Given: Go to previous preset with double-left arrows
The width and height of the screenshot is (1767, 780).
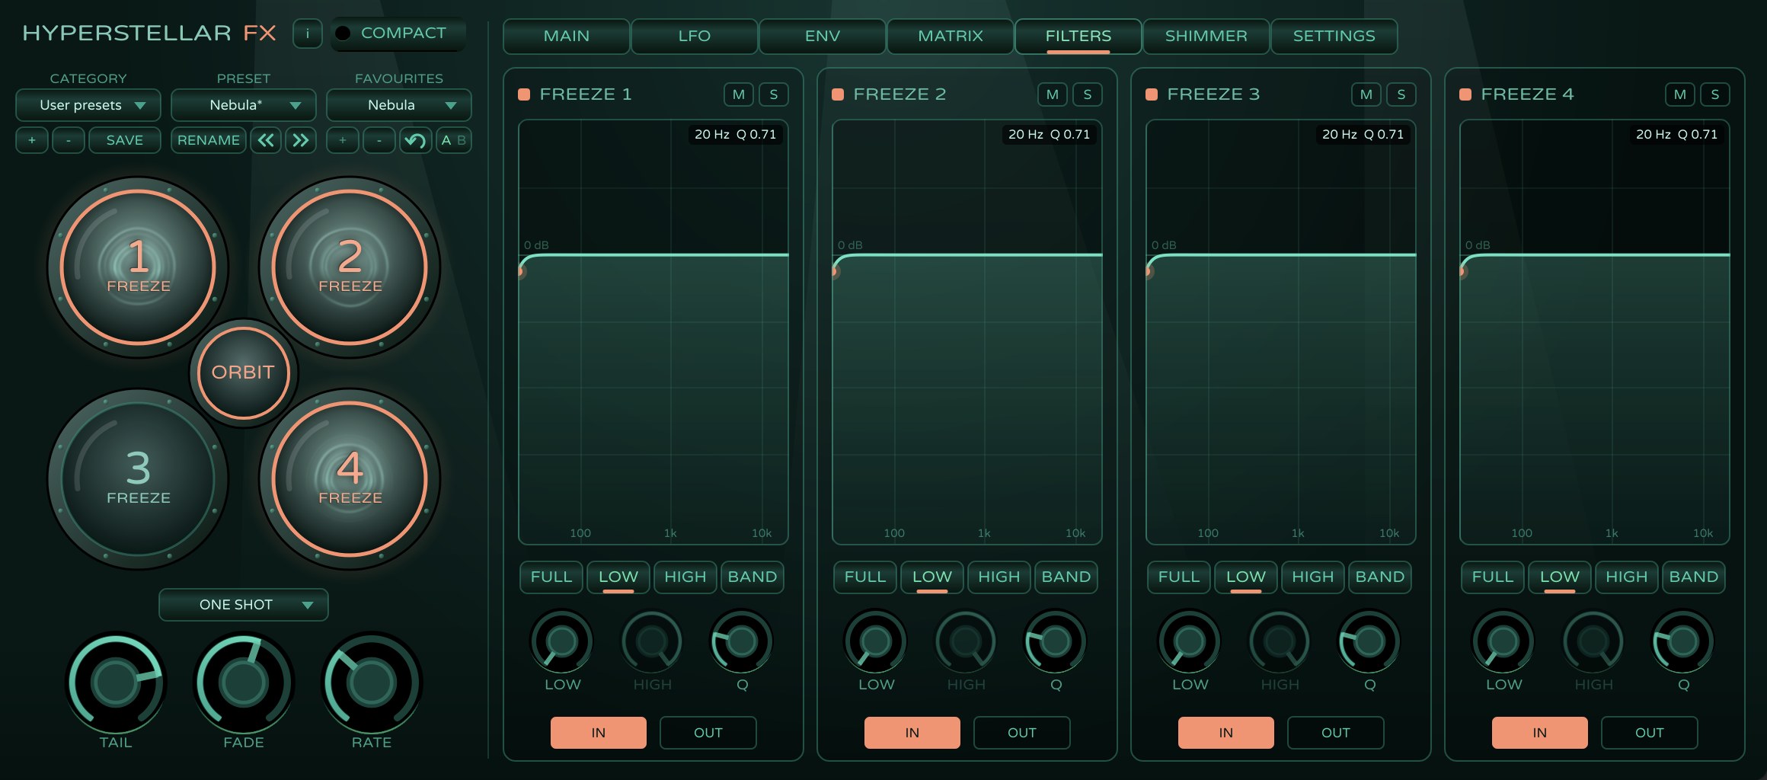Looking at the screenshot, I should coord(265,140).
